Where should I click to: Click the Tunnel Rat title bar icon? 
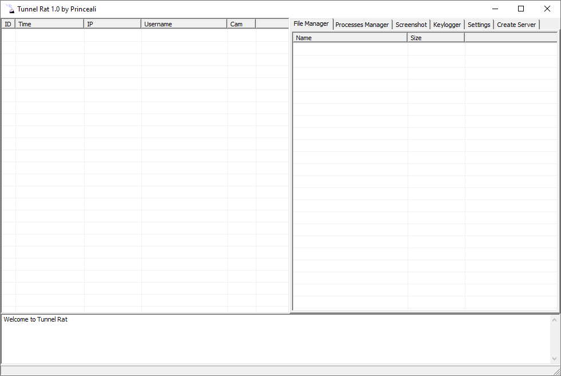coord(10,9)
